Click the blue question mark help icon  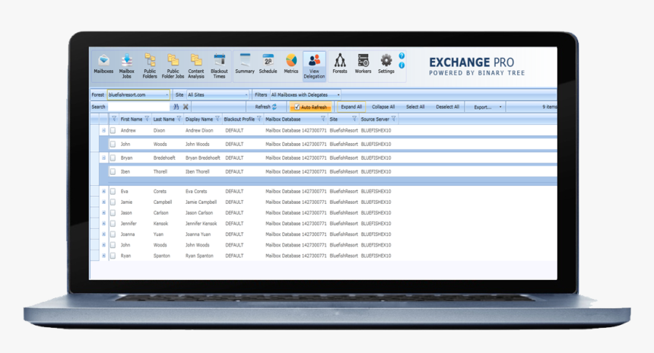pos(402,56)
